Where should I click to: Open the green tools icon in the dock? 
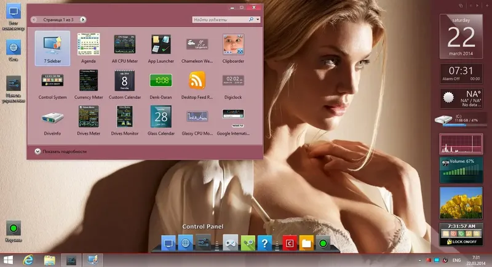tap(248, 243)
